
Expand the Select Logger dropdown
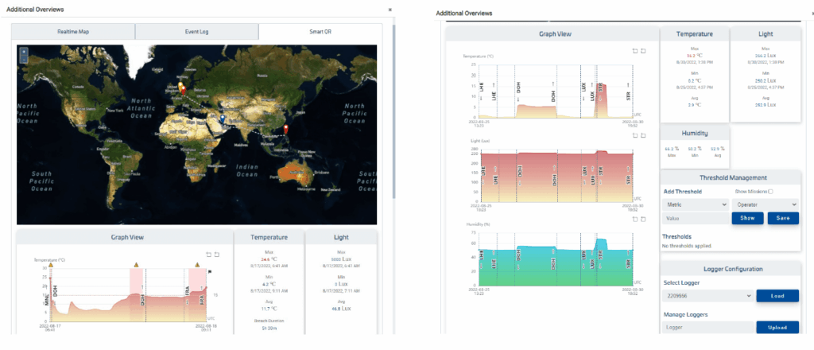click(x=707, y=296)
